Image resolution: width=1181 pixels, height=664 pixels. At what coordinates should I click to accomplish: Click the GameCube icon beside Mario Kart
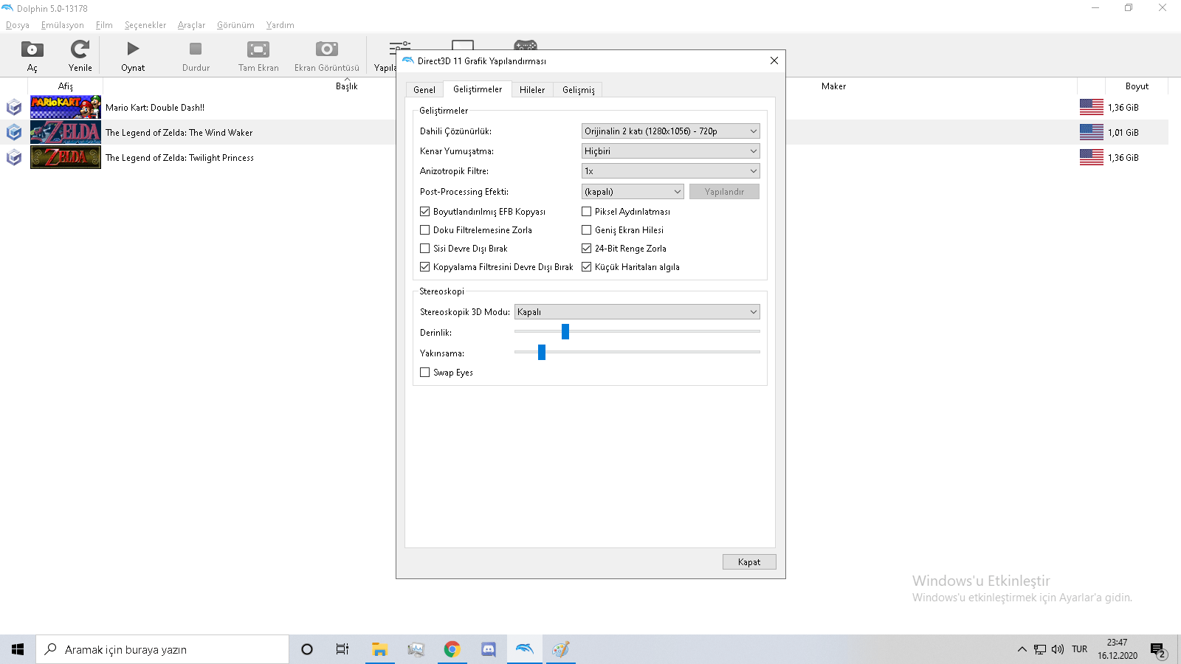[14, 108]
